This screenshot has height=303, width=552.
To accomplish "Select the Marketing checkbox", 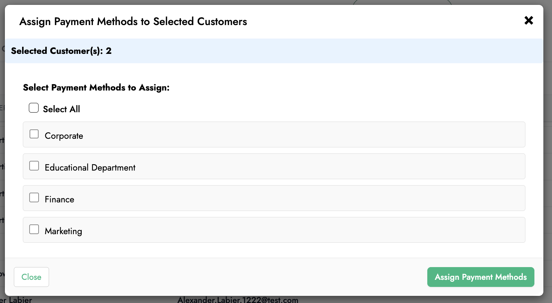I will pyautogui.click(x=34, y=229).
